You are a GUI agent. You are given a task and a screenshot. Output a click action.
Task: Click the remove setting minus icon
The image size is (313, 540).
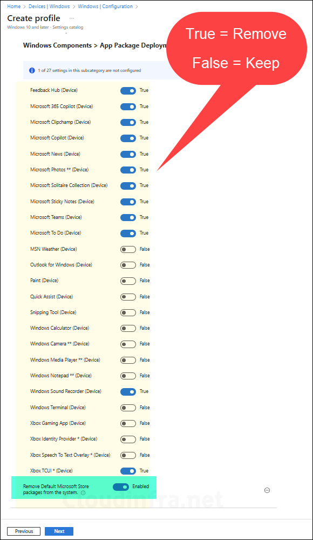267,490
